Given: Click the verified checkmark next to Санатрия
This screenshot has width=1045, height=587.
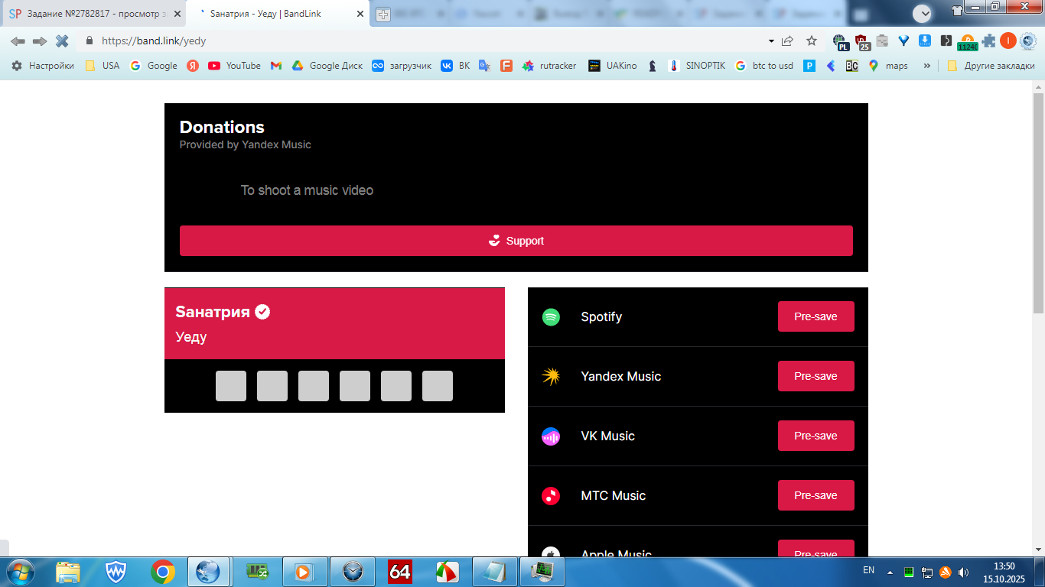Looking at the screenshot, I should coord(262,312).
